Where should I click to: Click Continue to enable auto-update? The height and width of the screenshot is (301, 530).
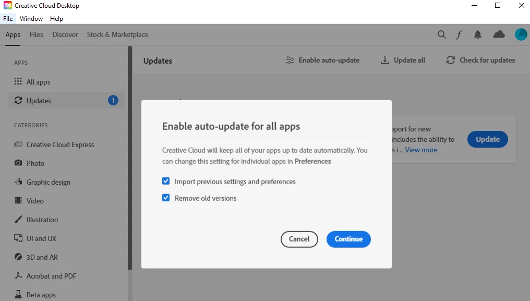click(348, 239)
